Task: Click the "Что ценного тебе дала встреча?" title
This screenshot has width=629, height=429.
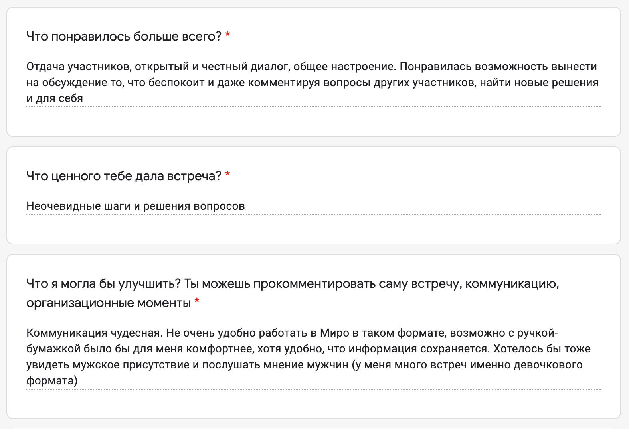Action: pyautogui.click(x=124, y=176)
